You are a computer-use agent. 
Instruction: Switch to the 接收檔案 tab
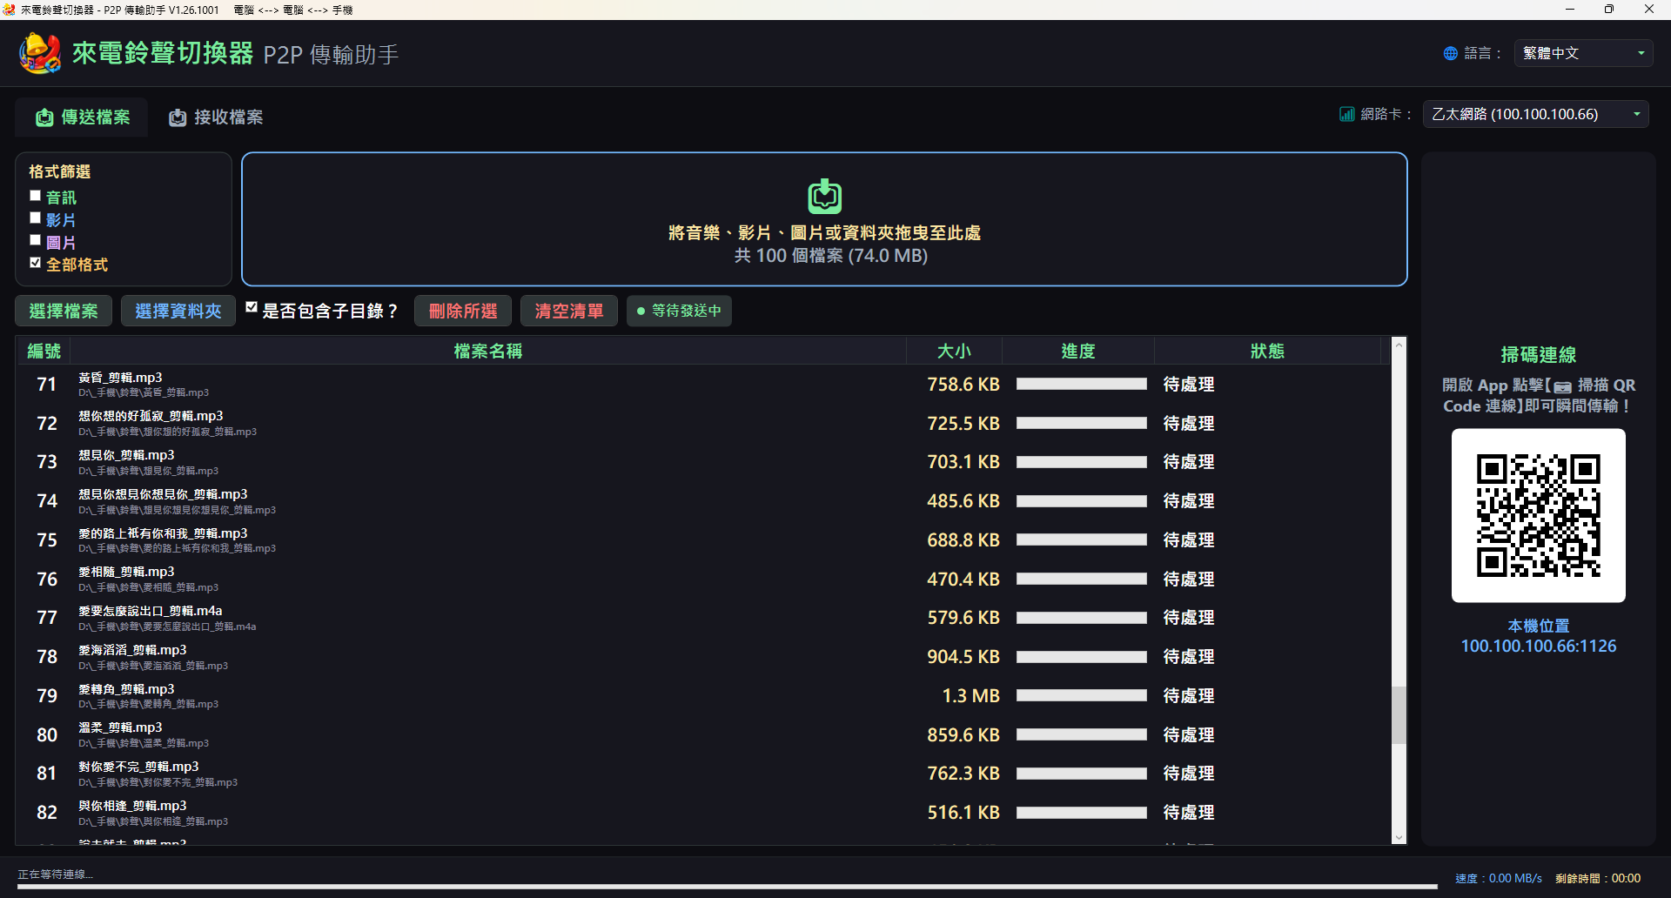point(216,117)
